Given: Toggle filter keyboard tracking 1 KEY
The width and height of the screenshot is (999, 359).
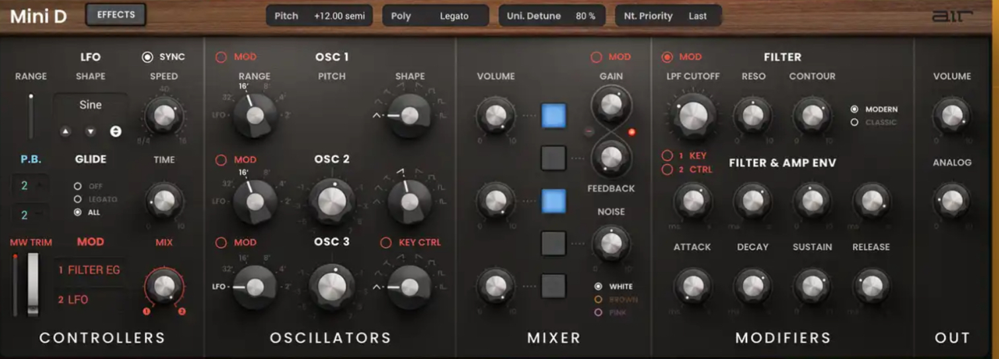Looking at the screenshot, I should (x=667, y=156).
